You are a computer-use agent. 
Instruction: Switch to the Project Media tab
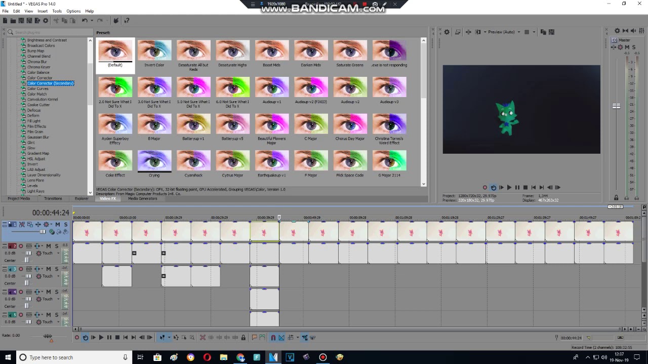coord(19,199)
